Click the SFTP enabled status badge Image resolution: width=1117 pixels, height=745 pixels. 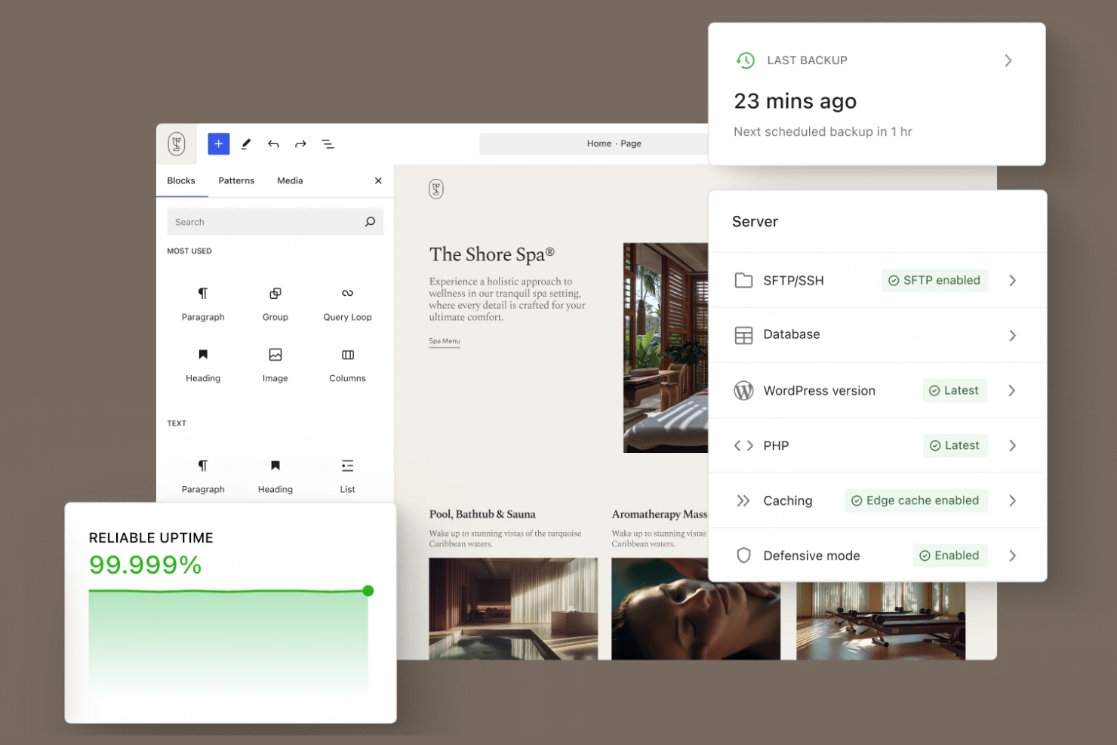point(934,280)
